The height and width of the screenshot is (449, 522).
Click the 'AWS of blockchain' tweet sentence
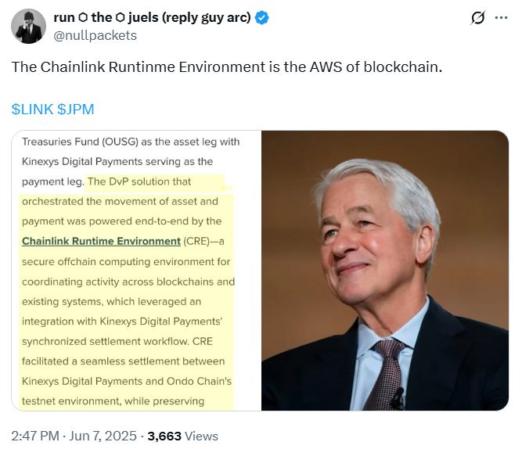(227, 67)
